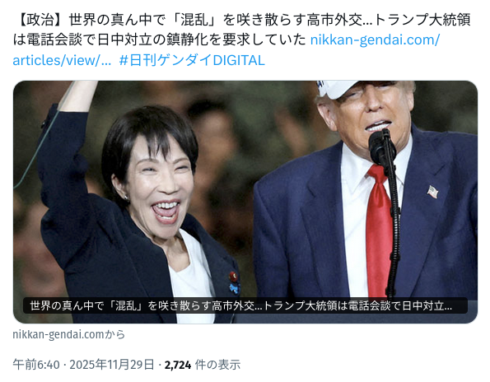Open the nikkan-gendai.com/ link in tweet
The height and width of the screenshot is (382, 490).
(x=375, y=40)
